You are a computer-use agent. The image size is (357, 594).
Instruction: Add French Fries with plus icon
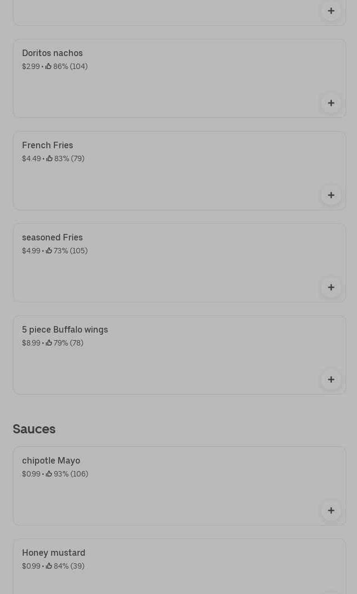(x=331, y=195)
